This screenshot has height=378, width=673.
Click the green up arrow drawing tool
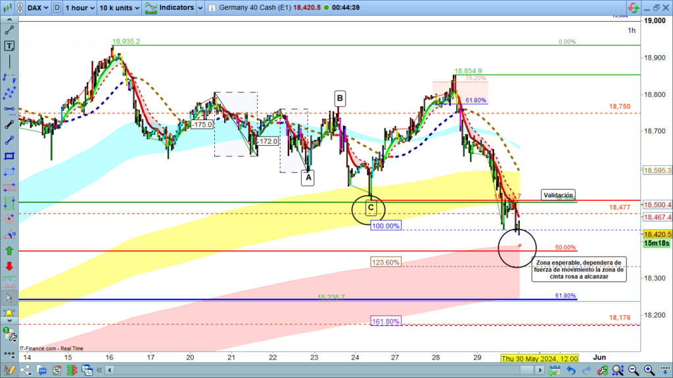(x=9, y=250)
